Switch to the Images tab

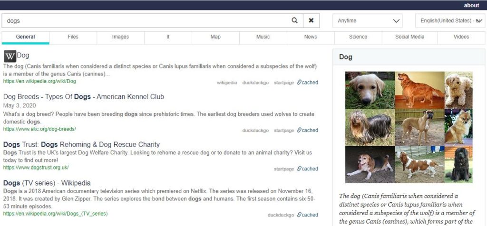click(x=120, y=37)
